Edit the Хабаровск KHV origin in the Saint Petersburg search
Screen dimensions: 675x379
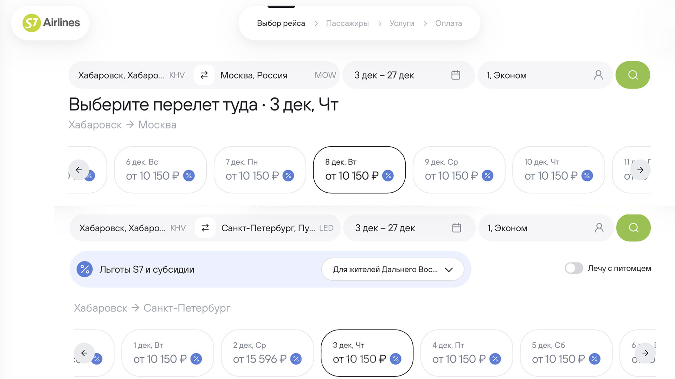[x=133, y=228]
